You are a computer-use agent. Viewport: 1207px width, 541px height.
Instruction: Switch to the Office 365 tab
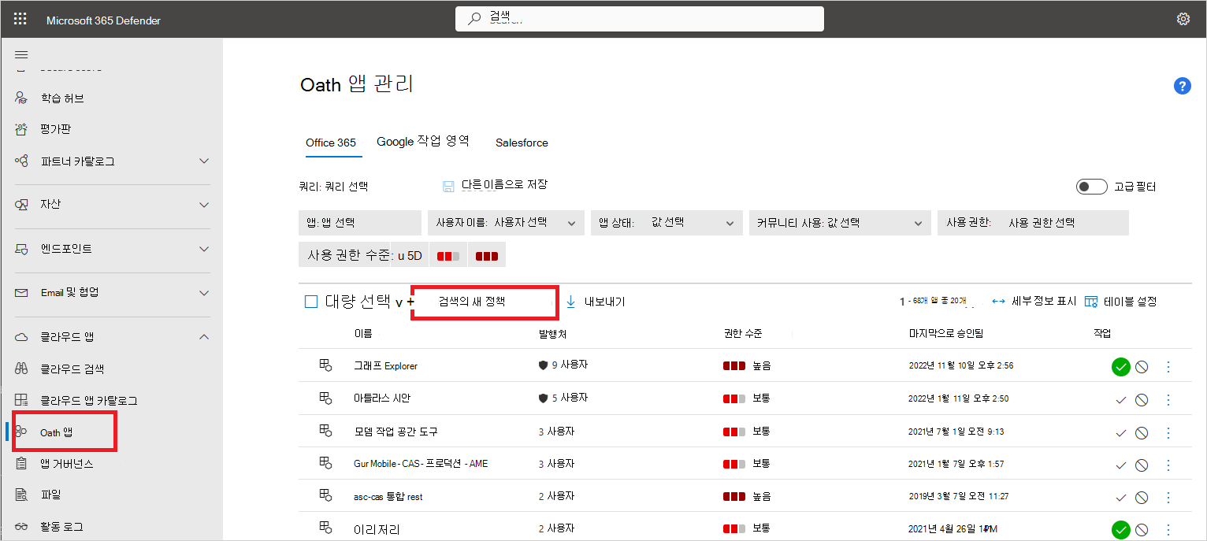[x=331, y=143]
